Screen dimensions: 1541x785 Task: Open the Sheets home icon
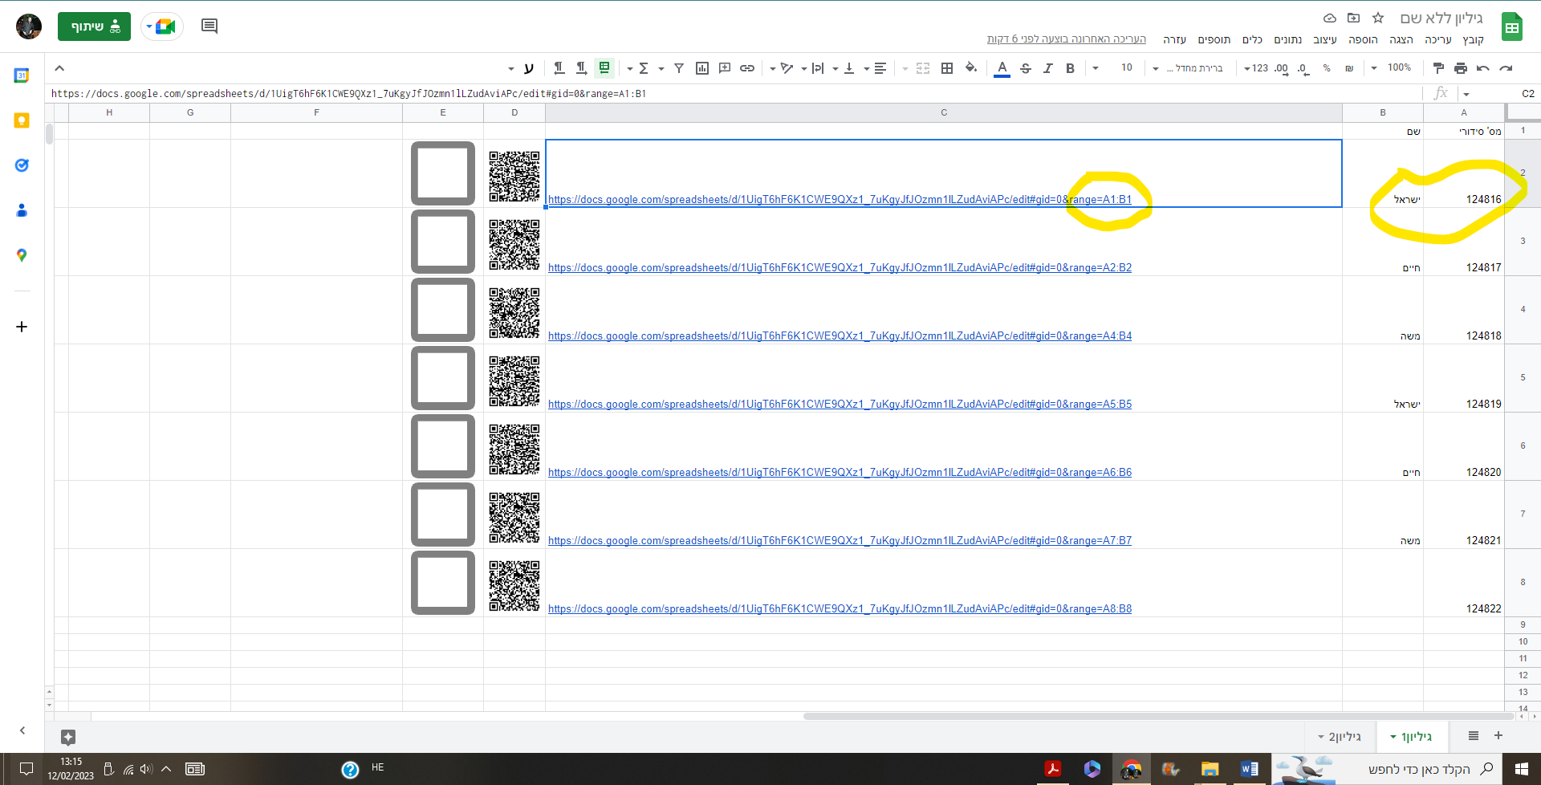click(x=1512, y=28)
